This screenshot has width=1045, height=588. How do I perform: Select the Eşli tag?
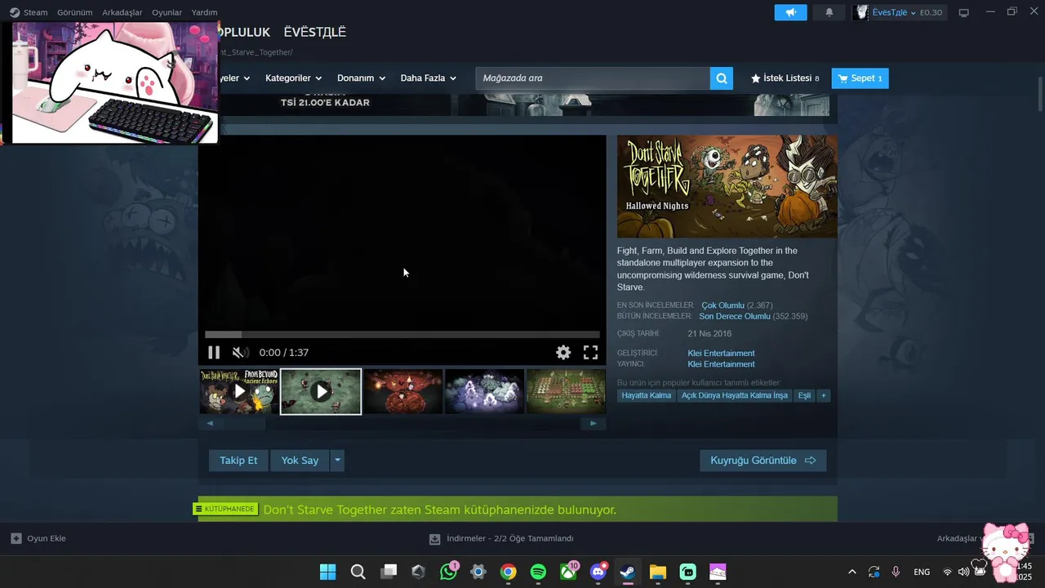804,395
